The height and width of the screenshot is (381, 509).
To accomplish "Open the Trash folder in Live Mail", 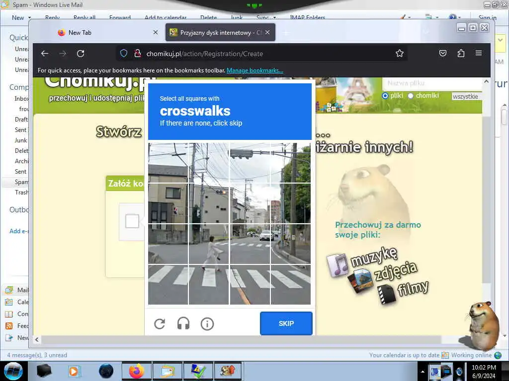I will point(21,192).
